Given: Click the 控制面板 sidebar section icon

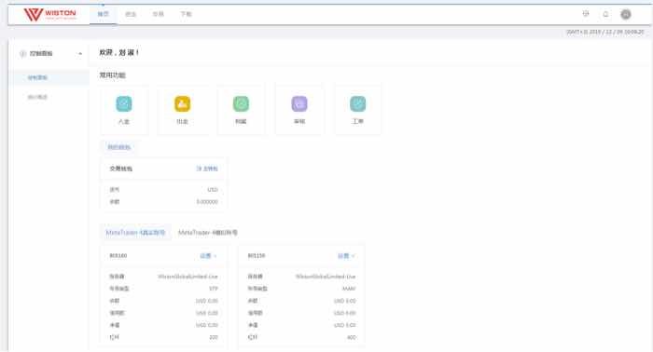Looking at the screenshot, I should [23, 54].
